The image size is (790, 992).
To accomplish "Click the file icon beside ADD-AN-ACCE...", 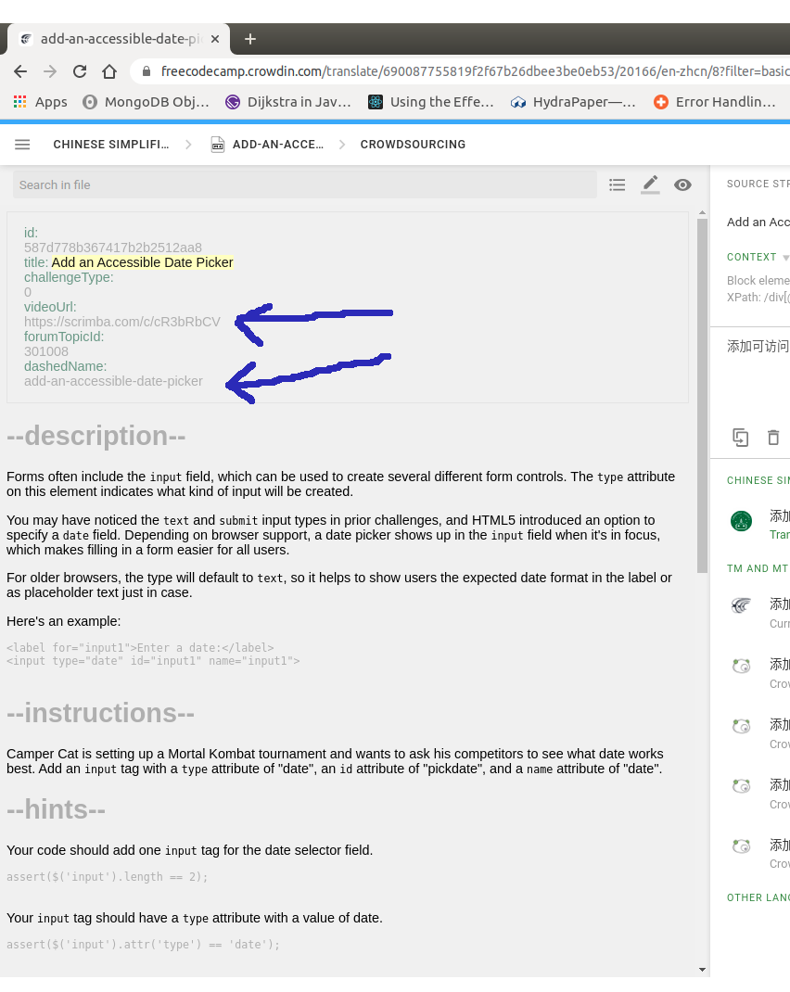I will (x=218, y=145).
